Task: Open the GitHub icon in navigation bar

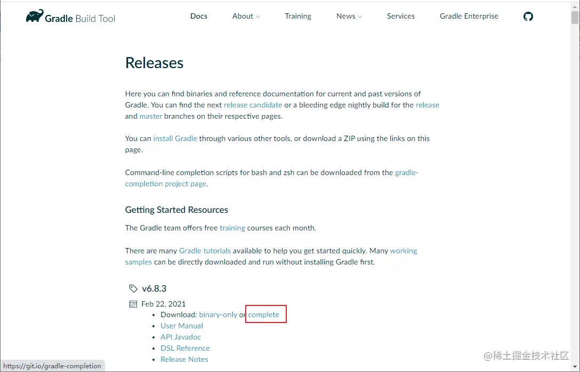Action: pyautogui.click(x=528, y=16)
